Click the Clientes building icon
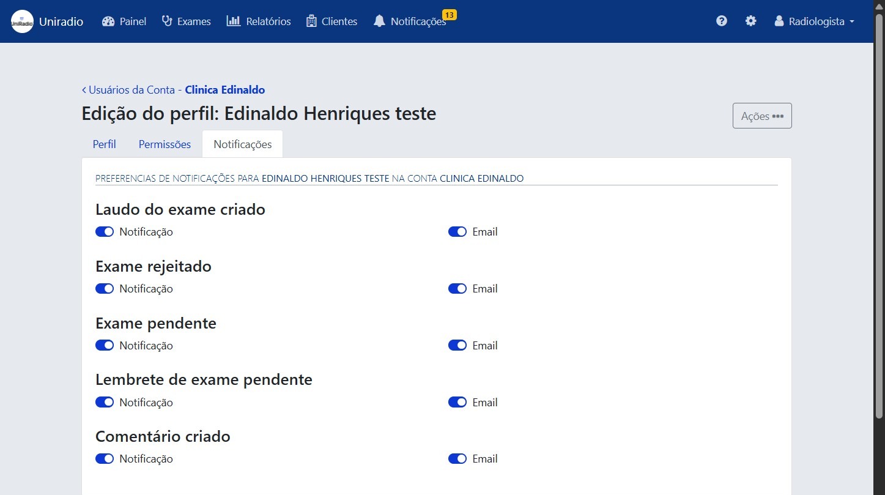This screenshot has height=495, width=885. [x=311, y=21]
